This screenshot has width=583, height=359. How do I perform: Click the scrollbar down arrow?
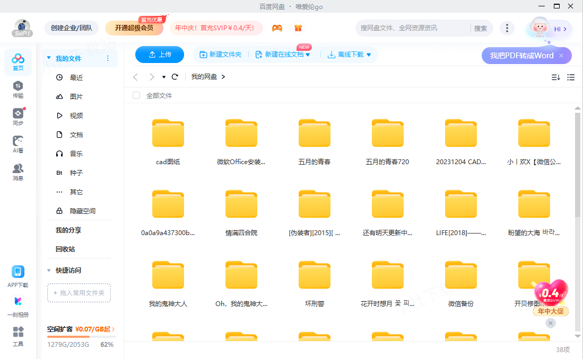tap(577, 336)
